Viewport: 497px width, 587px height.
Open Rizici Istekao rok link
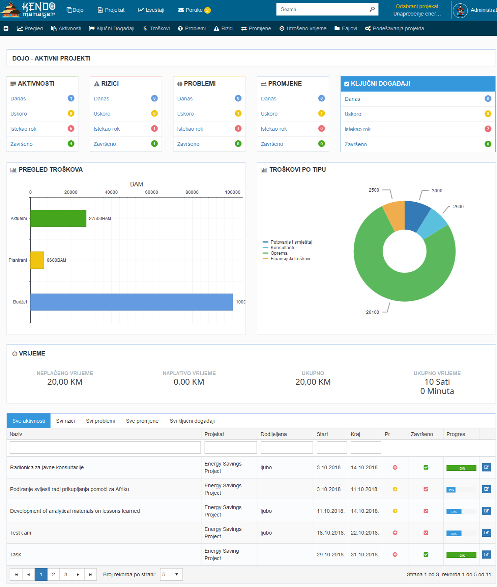pos(107,129)
